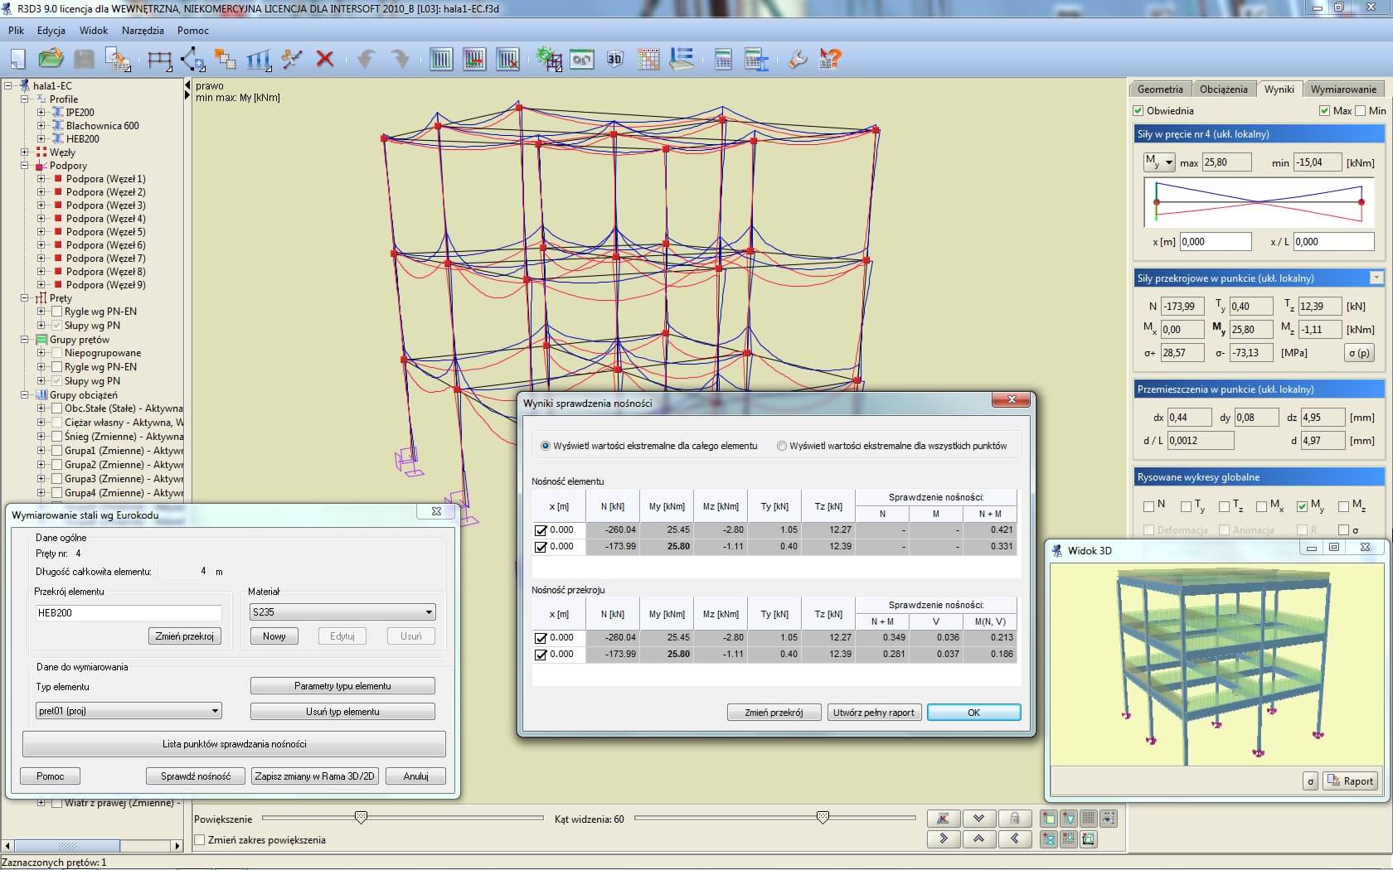The height and width of the screenshot is (870, 1393).
Task: Click the Powiększenie zoom slider handle
Action: point(361,818)
